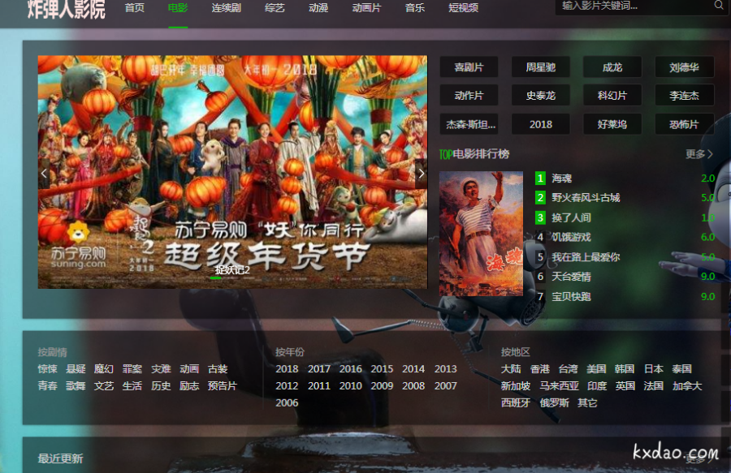Click the 成龙 tag button
Viewport: 731px width, 473px height.
tap(612, 67)
